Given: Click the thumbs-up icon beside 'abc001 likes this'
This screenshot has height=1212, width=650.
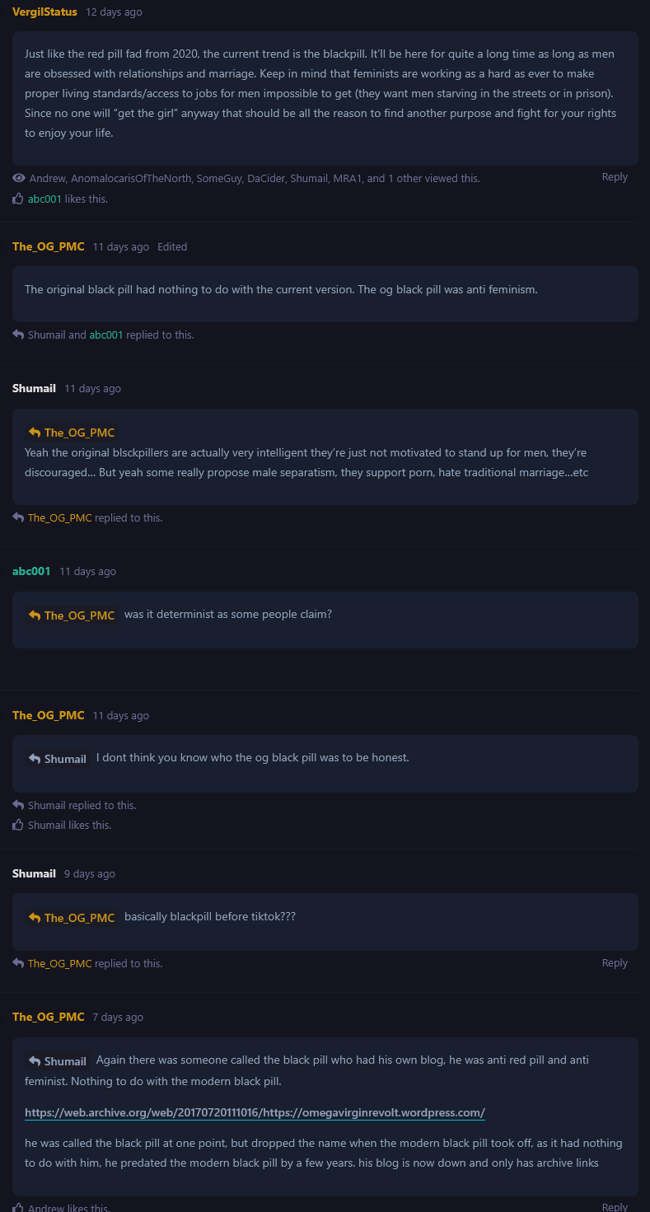Looking at the screenshot, I should [18, 199].
